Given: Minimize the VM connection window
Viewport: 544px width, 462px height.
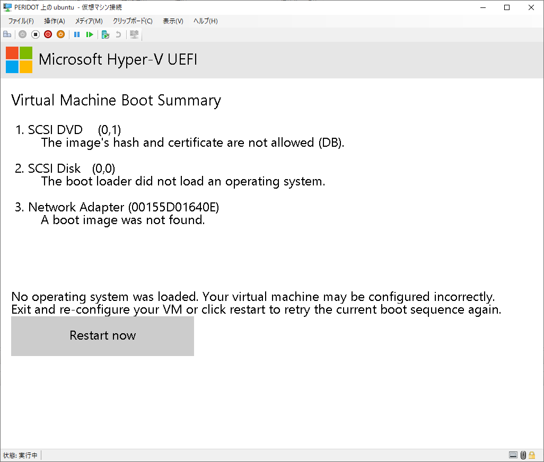Looking at the screenshot, I should pos(483,7).
